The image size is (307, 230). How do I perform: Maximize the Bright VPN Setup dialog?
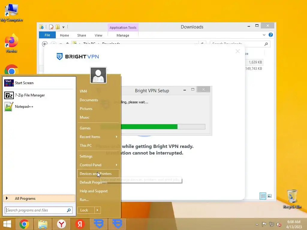click(193, 90)
